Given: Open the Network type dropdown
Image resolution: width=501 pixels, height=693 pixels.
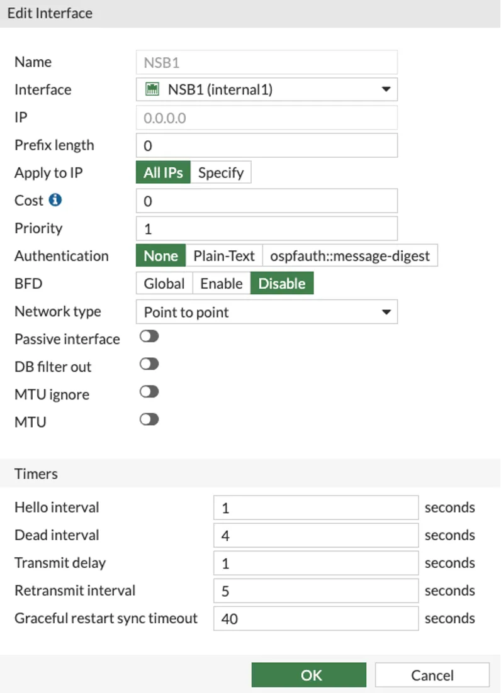Looking at the screenshot, I should 267,311.
